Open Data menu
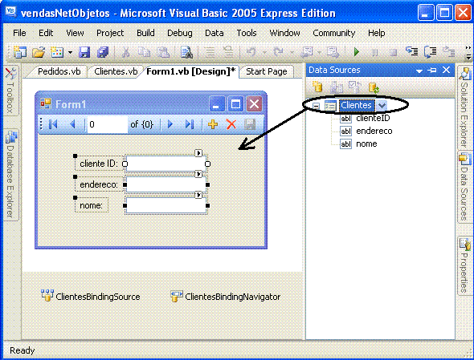The width and height of the screenshot is (474, 360). (x=214, y=33)
